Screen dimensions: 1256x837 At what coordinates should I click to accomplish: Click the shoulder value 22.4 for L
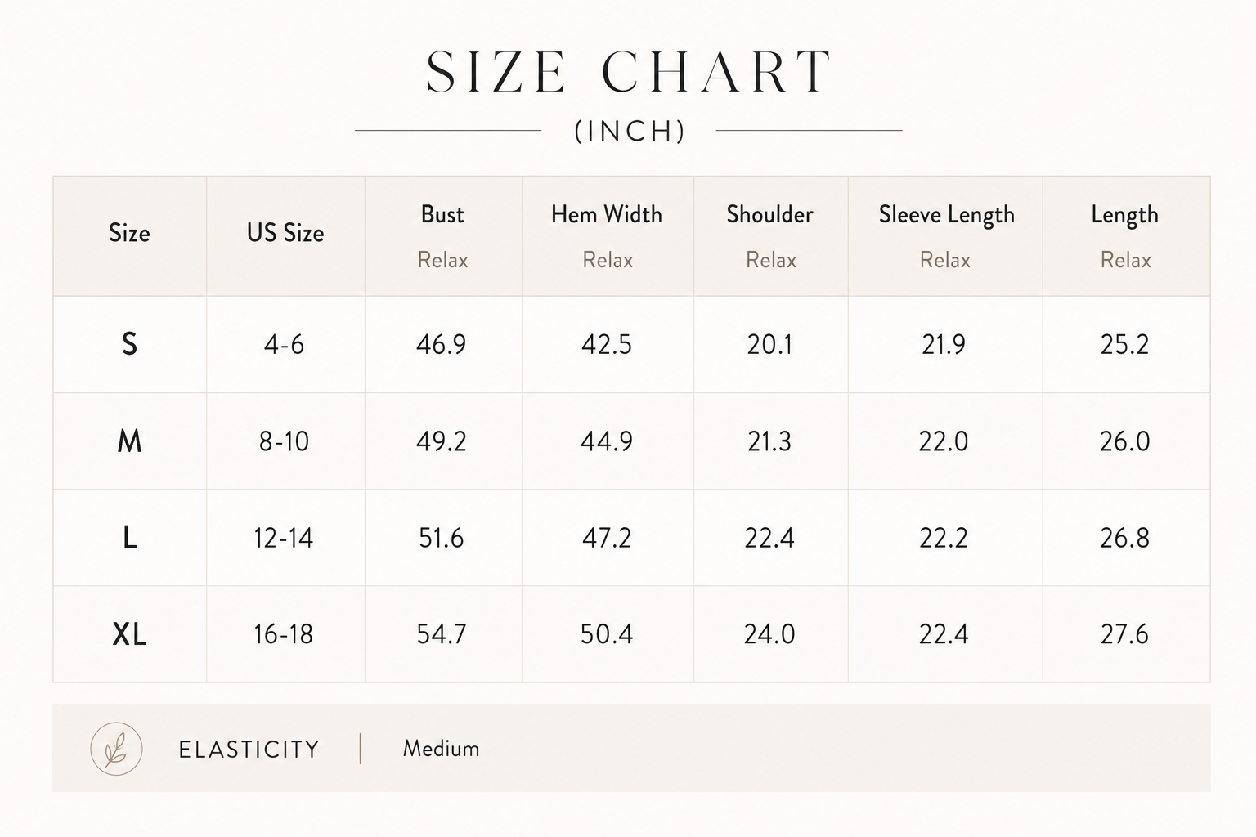click(769, 538)
